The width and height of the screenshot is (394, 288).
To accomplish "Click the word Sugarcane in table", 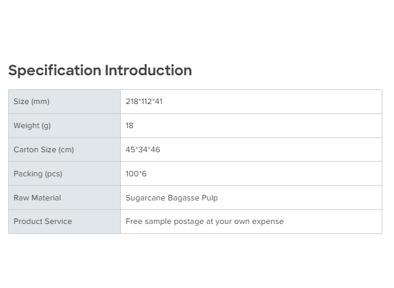I will point(144,198).
